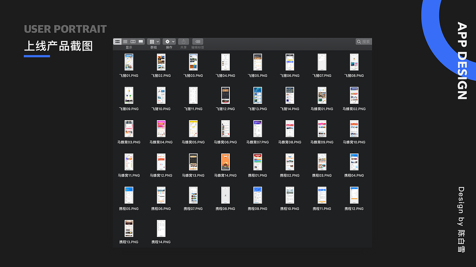Select the 飞猪11.PNG file thumbnail
476x267 pixels.
tap(193, 95)
